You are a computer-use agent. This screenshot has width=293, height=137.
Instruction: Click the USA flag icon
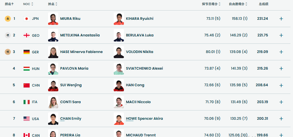point(26,118)
